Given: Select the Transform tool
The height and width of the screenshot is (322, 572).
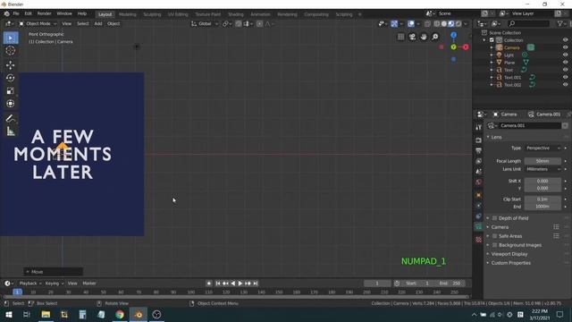Looking at the screenshot, I should coord(11,104).
